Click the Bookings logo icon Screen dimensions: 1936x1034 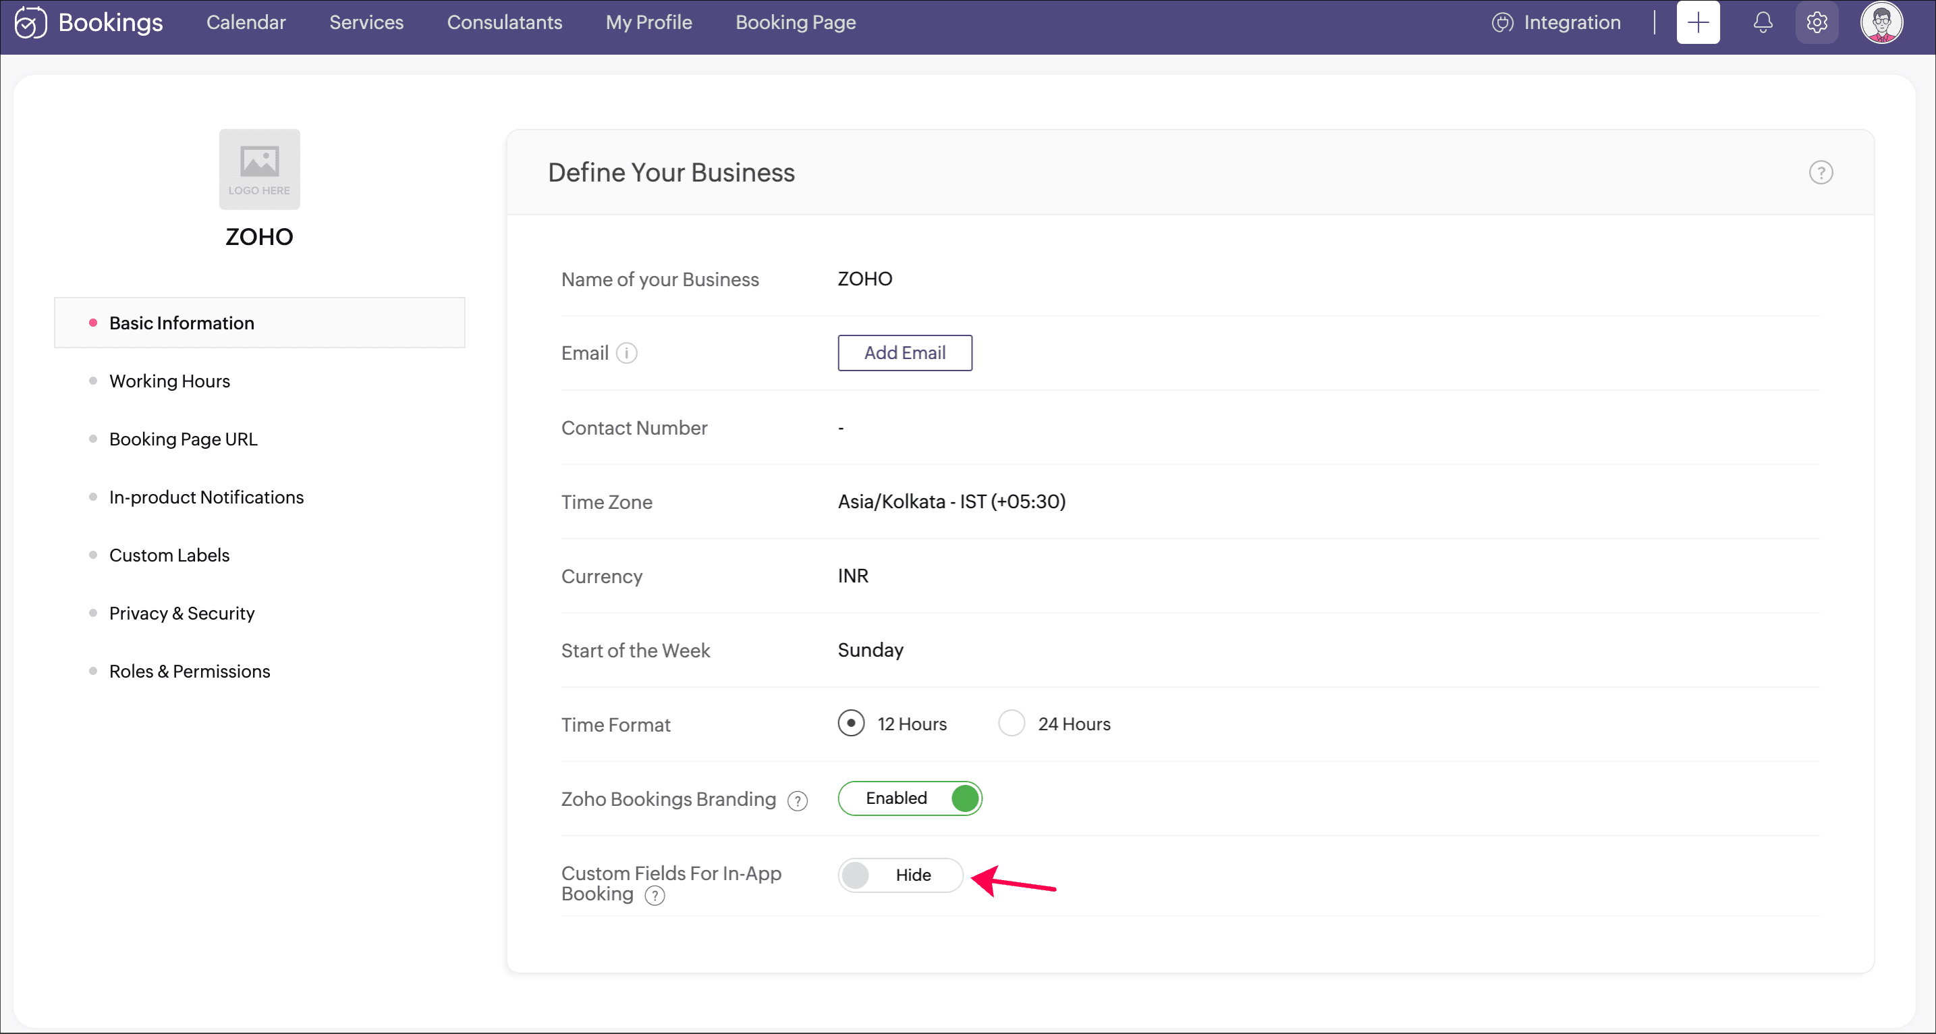30,22
